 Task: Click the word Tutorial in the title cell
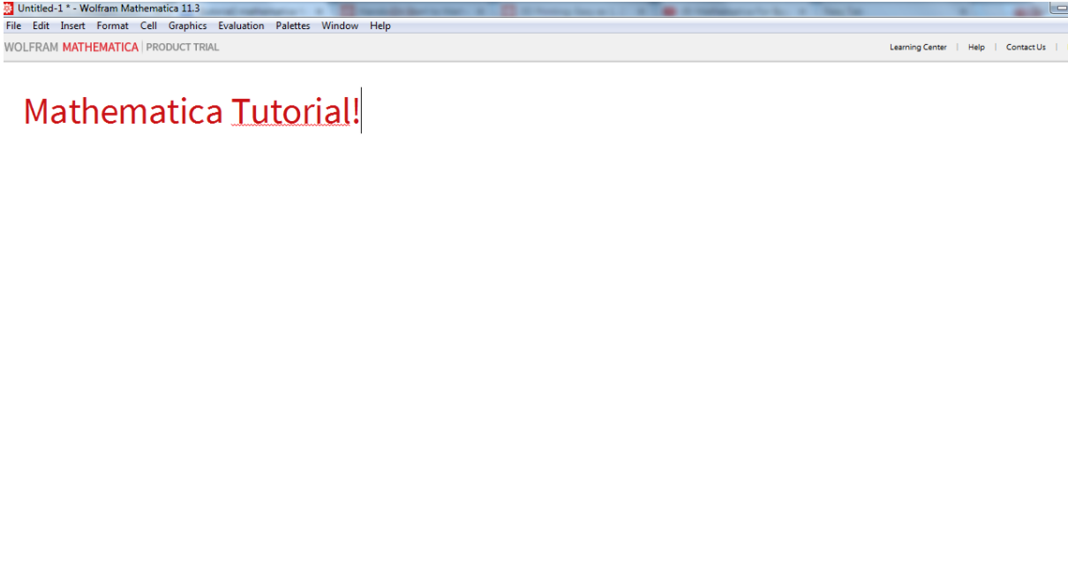[x=290, y=111]
